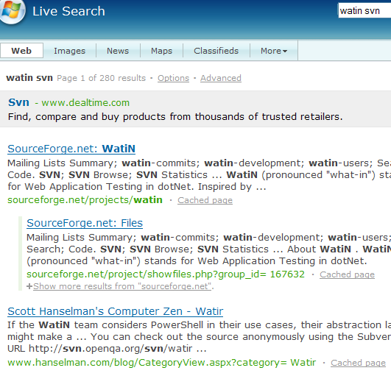Screen dimensions: 391x376
Task: Open Cached page for SourceForge WatiN result
Action: [x=205, y=200]
